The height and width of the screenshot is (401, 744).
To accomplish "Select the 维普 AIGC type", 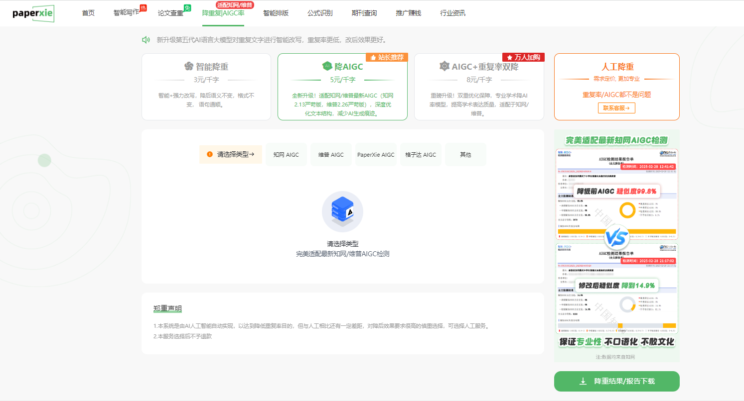I will click(331, 155).
